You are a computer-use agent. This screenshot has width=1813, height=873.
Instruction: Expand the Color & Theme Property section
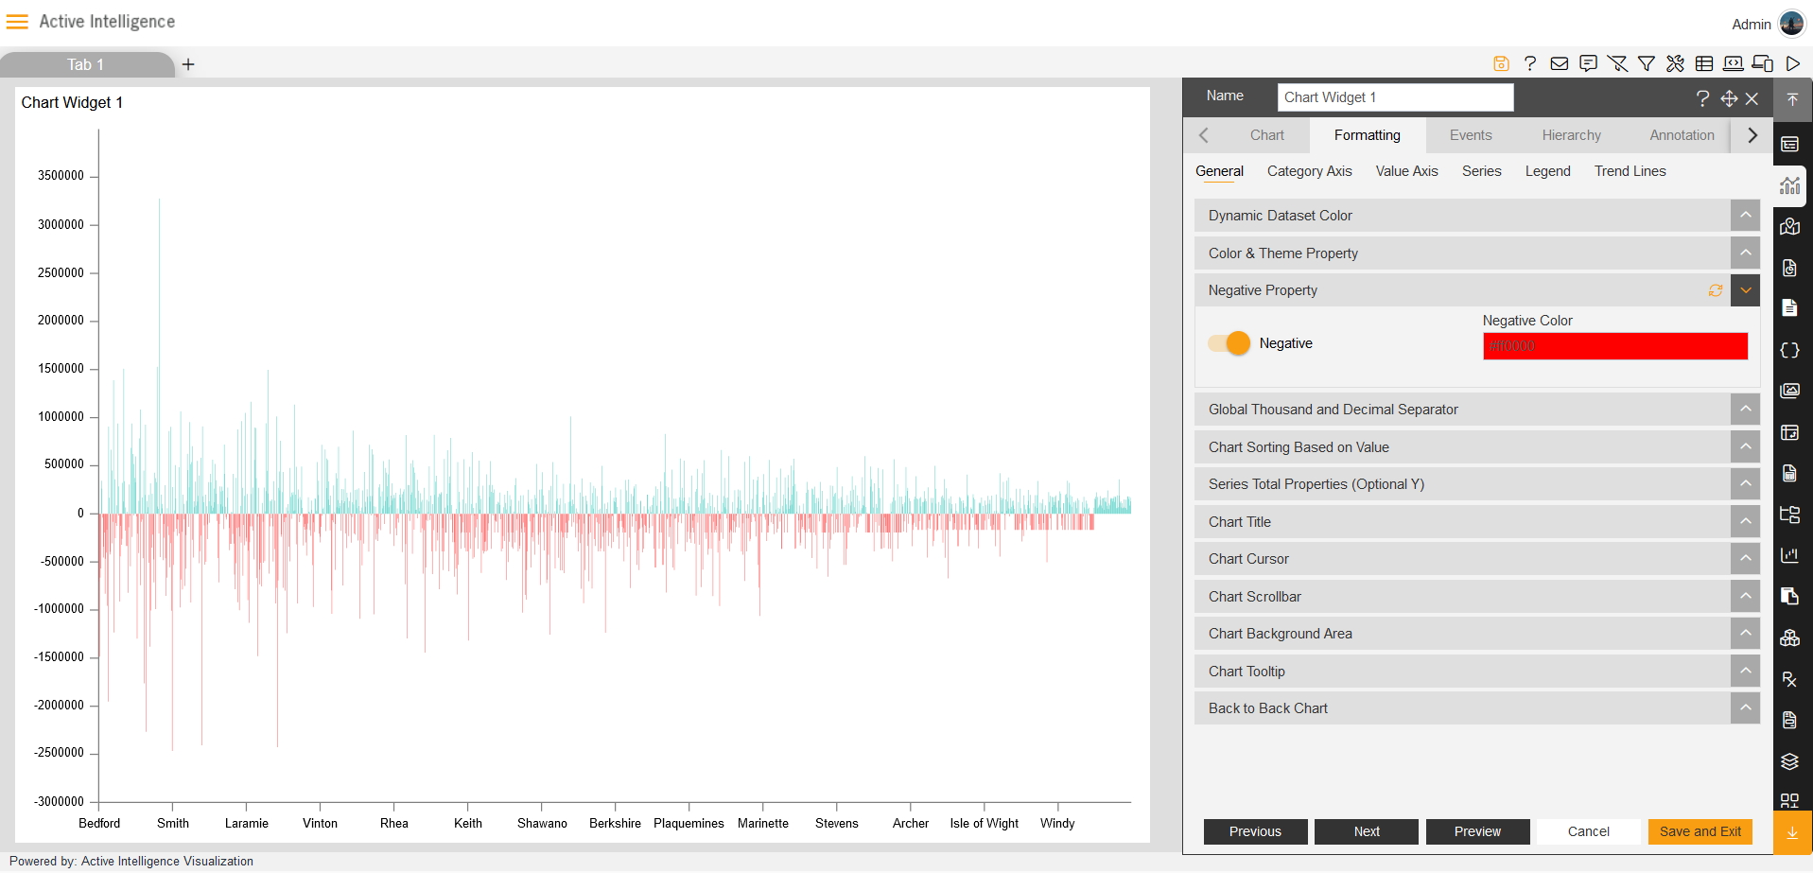1746,253
